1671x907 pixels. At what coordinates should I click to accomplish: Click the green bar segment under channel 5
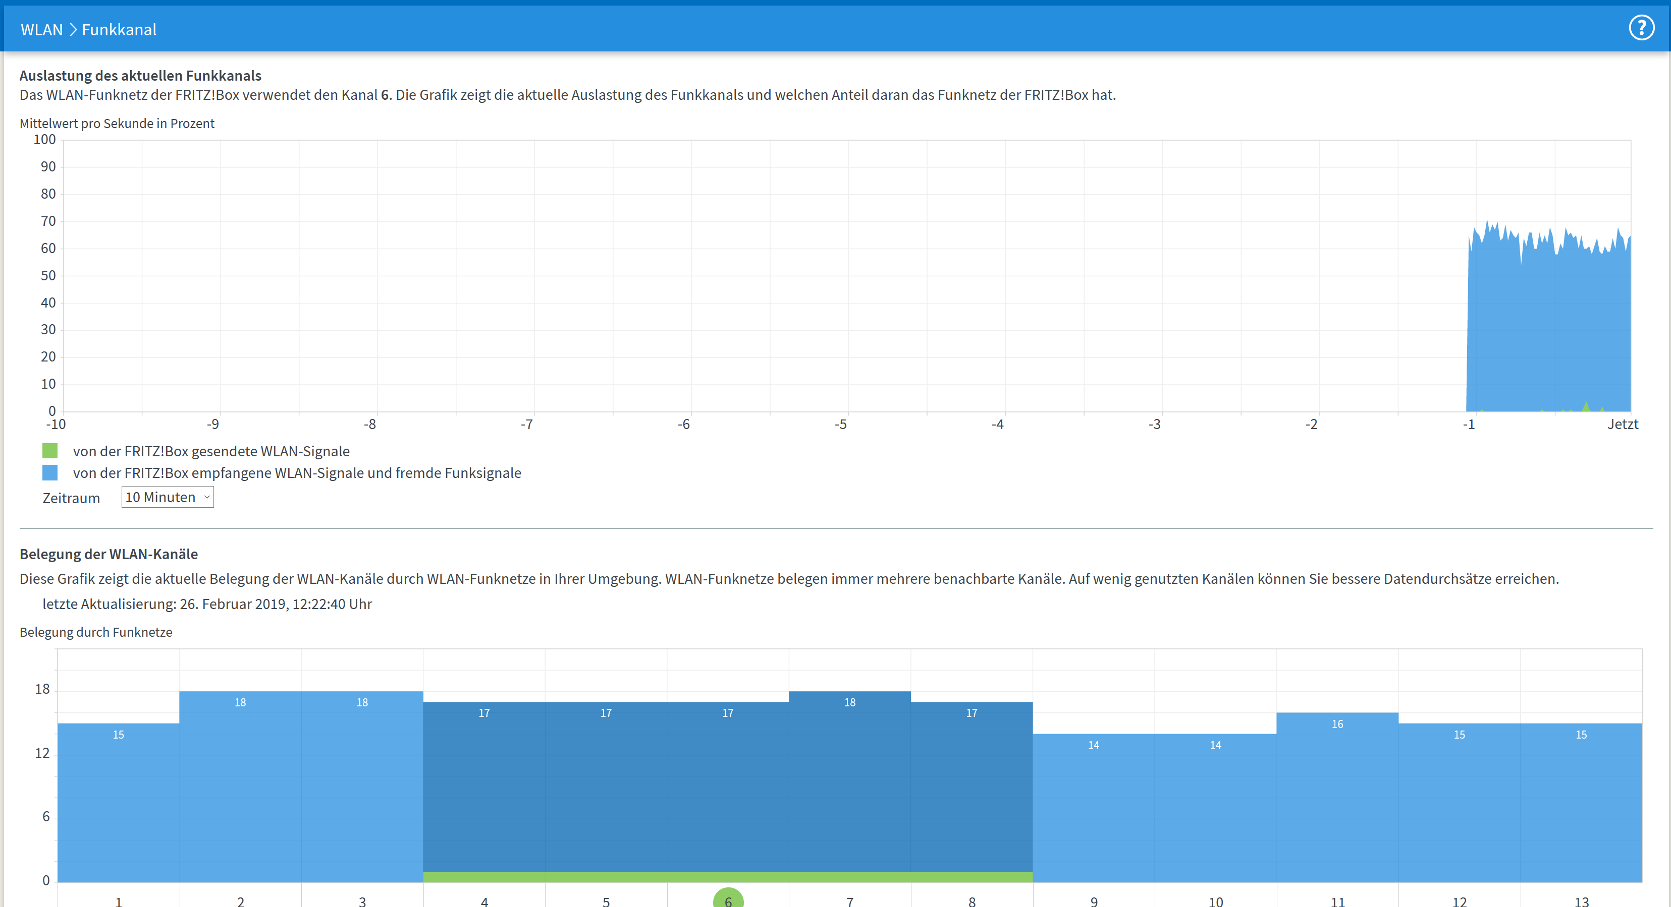coord(606,877)
